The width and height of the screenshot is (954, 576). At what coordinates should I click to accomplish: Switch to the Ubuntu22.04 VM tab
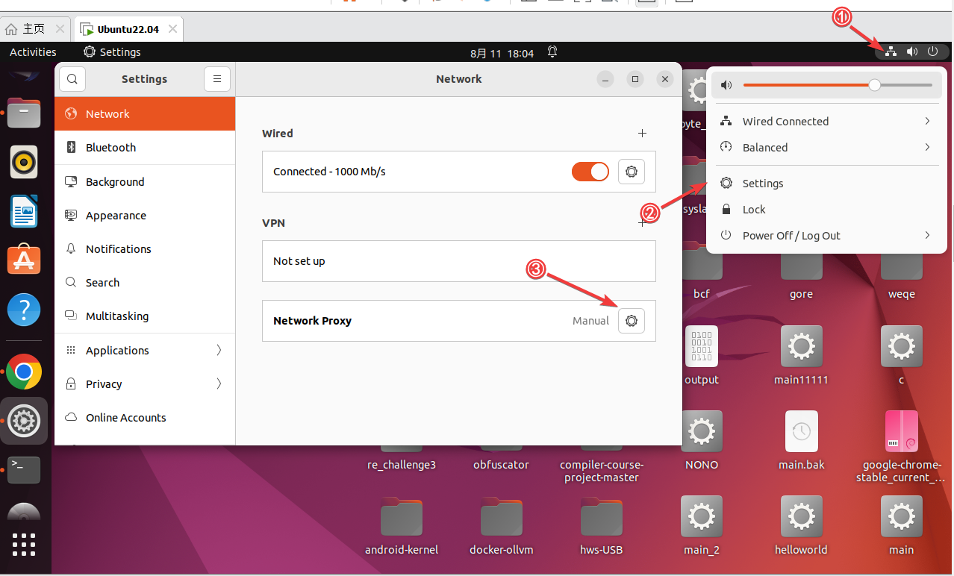click(x=129, y=29)
